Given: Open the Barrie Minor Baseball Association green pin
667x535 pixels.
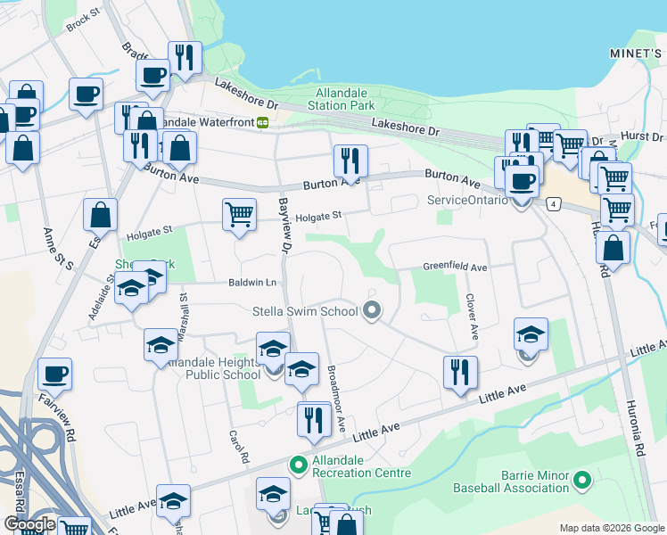Looking at the screenshot, I should [582, 481].
